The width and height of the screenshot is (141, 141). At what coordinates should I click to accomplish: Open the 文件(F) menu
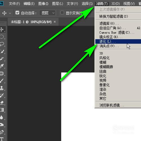tap(14, 4)
